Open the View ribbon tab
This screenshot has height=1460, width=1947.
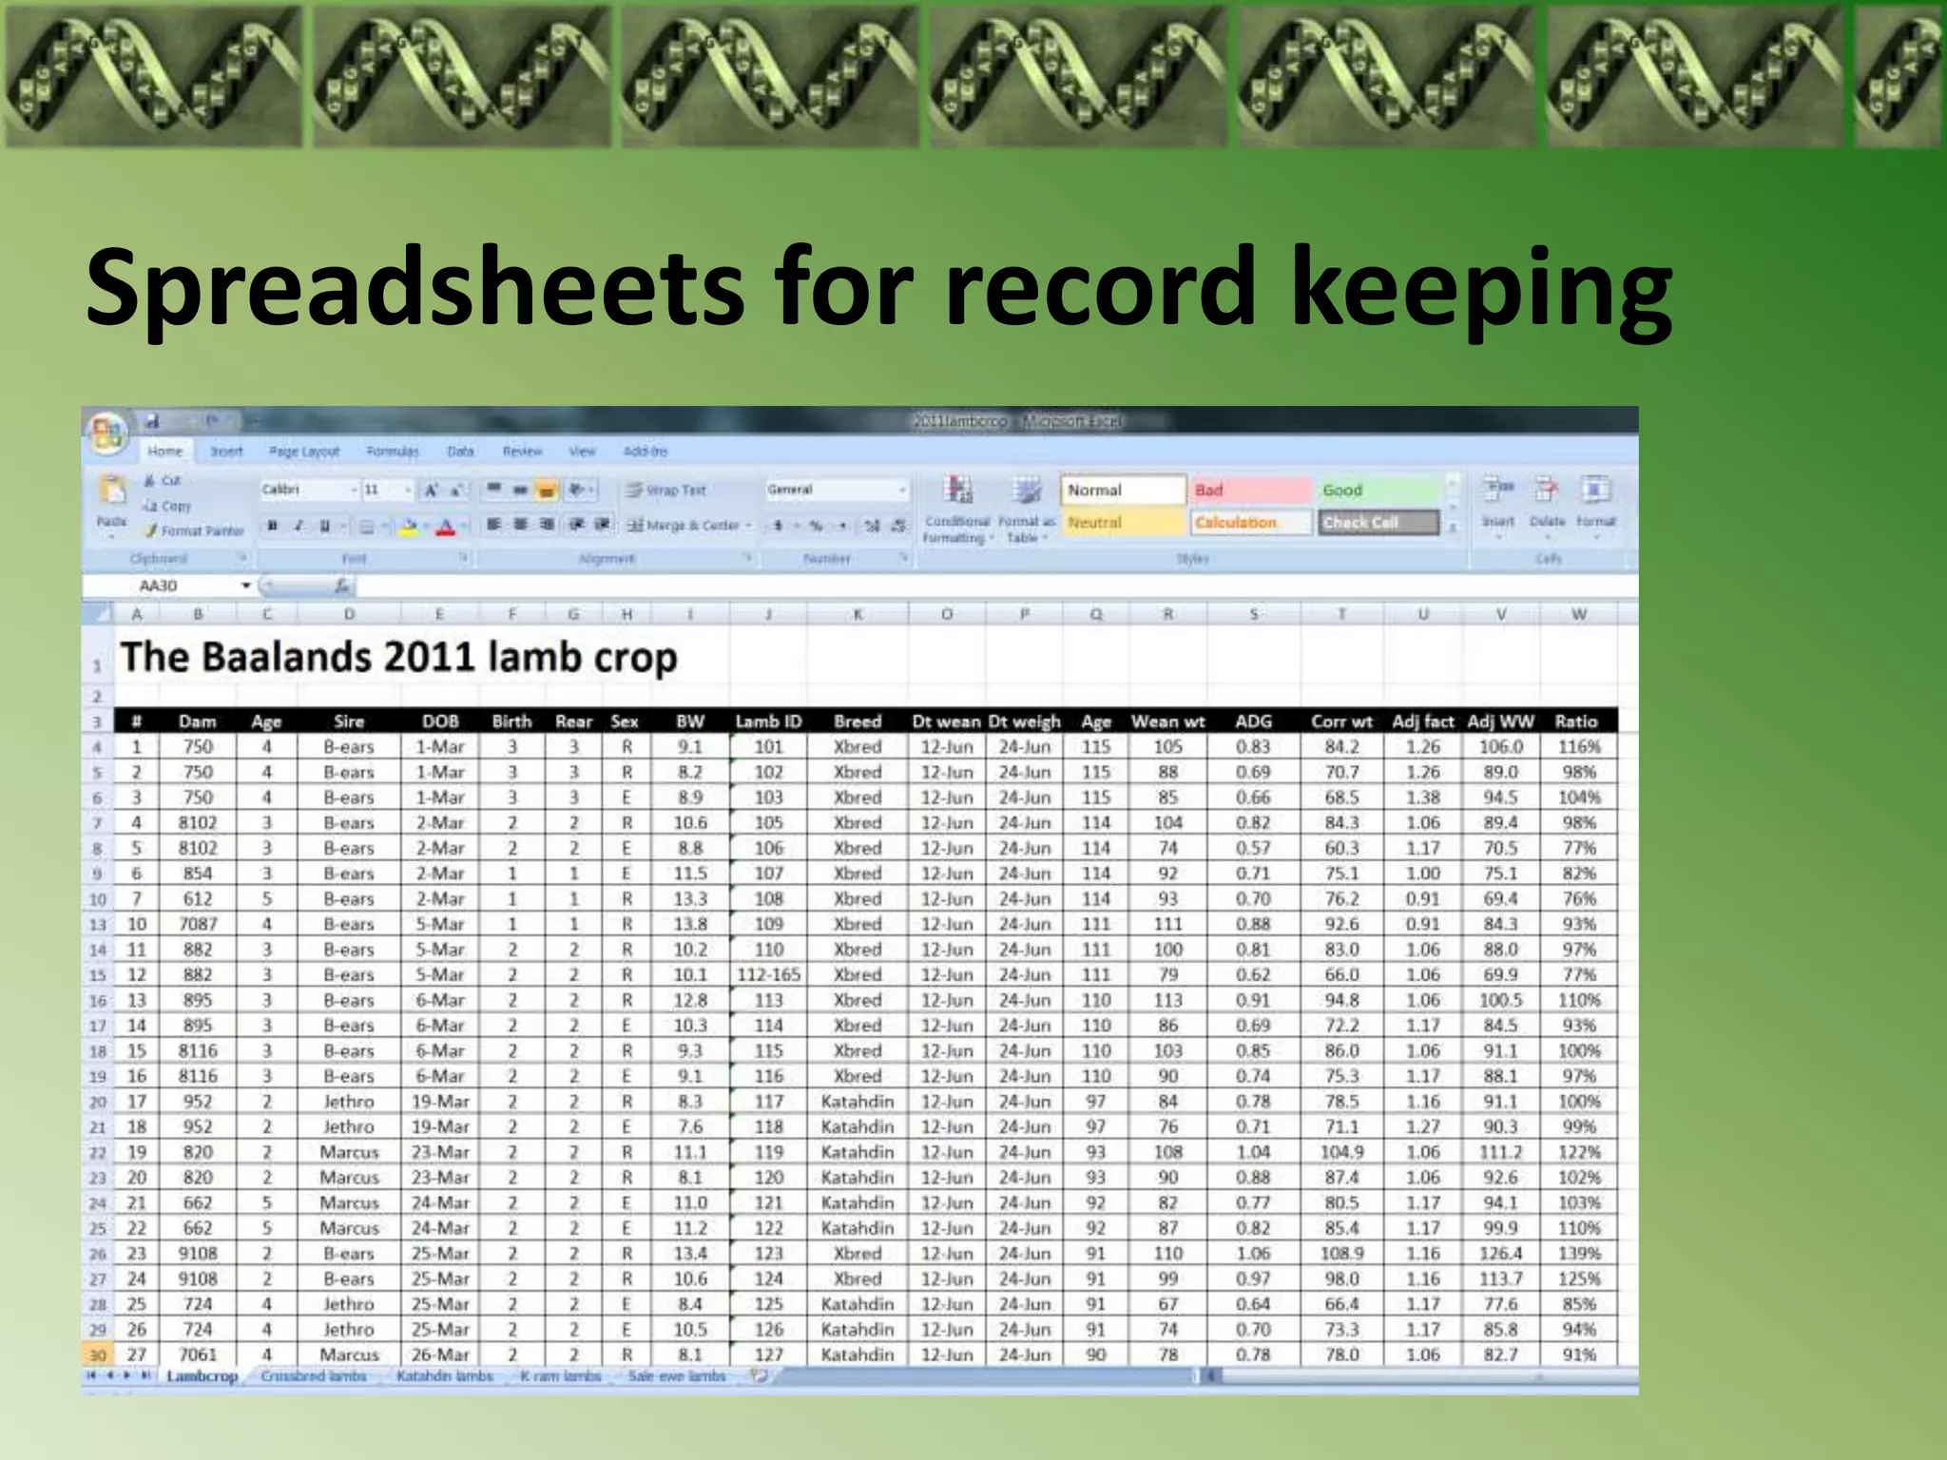point(582,451)
